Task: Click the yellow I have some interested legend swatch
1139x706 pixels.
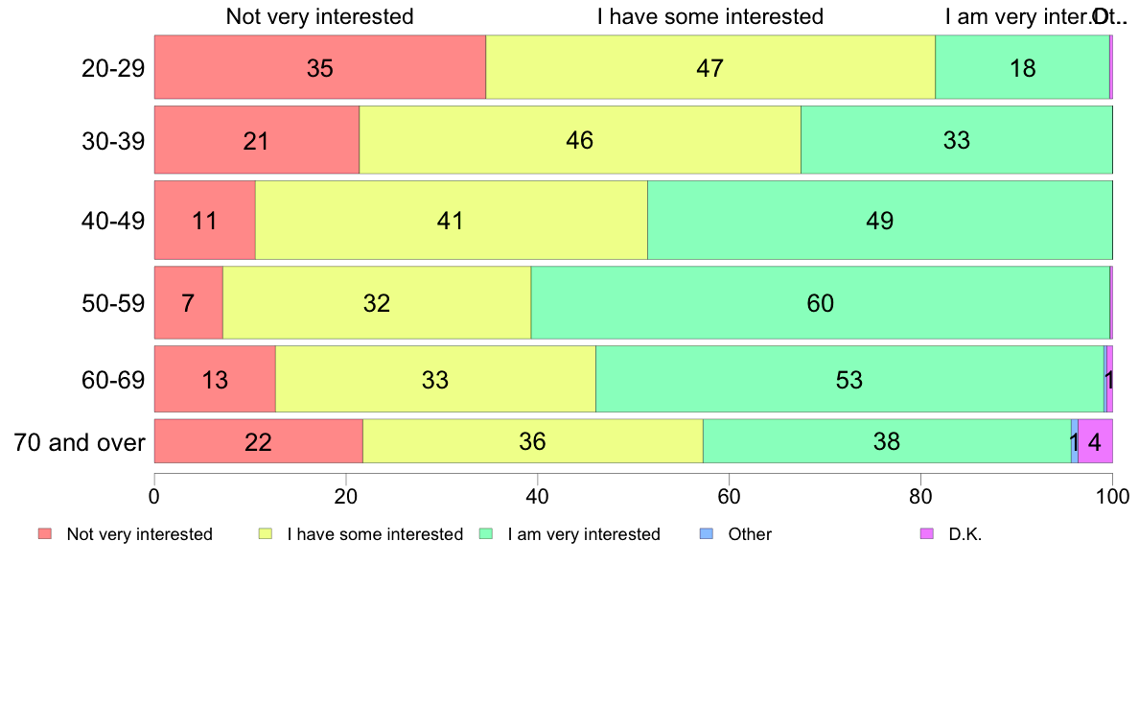Action: click(x=266, y=533)
